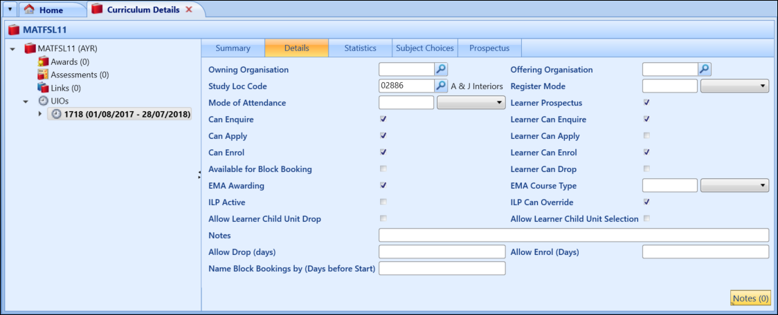This screenshot has width=778, height=315.
Task: Select Awards (0) in the tree
Action: [x=70, y=62]
